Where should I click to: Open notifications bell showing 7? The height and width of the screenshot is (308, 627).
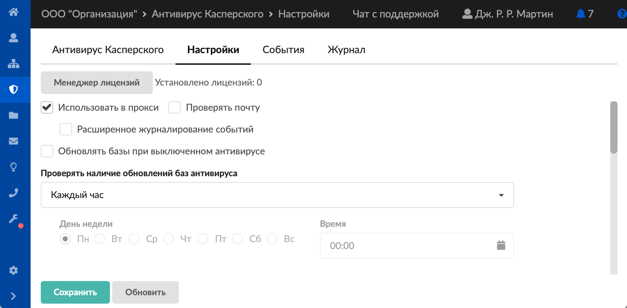click(585, 14)
